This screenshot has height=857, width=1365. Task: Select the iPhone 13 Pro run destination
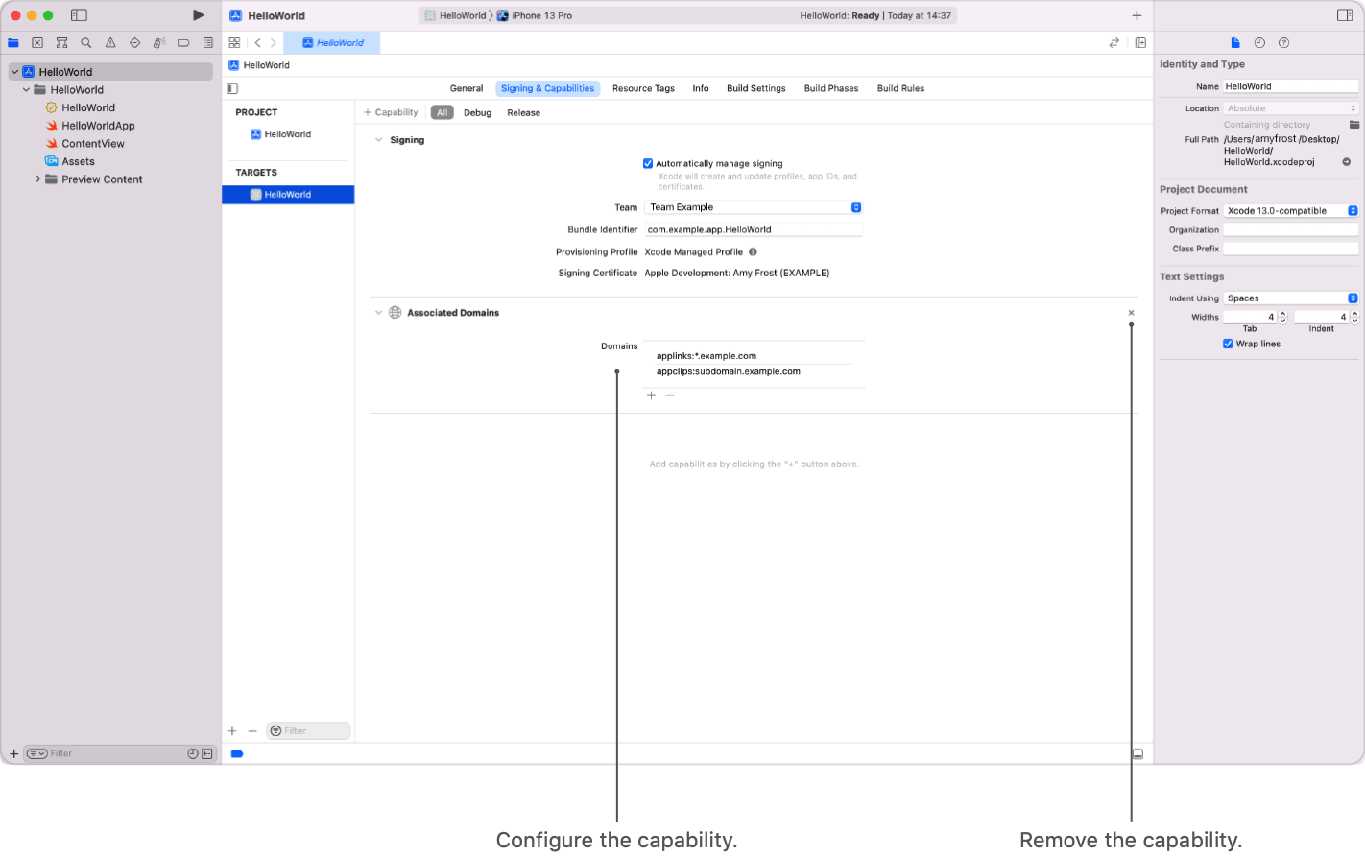(x=534, y=15)
